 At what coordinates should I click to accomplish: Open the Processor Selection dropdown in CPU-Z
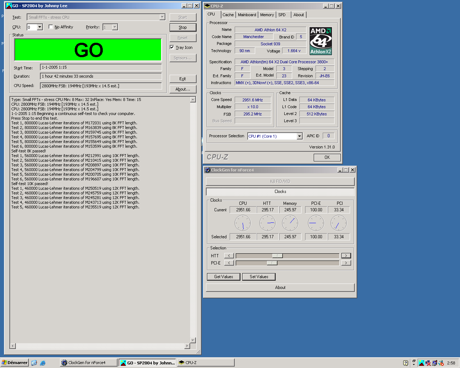pos(300,136)
